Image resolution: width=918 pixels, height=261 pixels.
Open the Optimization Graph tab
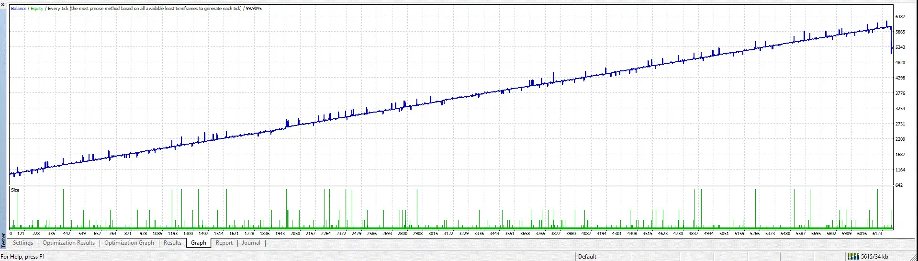click(129, 243)
